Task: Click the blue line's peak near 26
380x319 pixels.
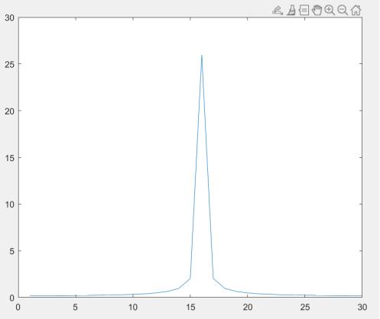Action: tap(202, 56)
